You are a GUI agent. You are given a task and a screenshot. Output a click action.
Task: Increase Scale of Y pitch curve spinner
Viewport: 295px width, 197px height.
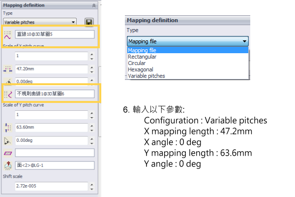tap(91, 112)
